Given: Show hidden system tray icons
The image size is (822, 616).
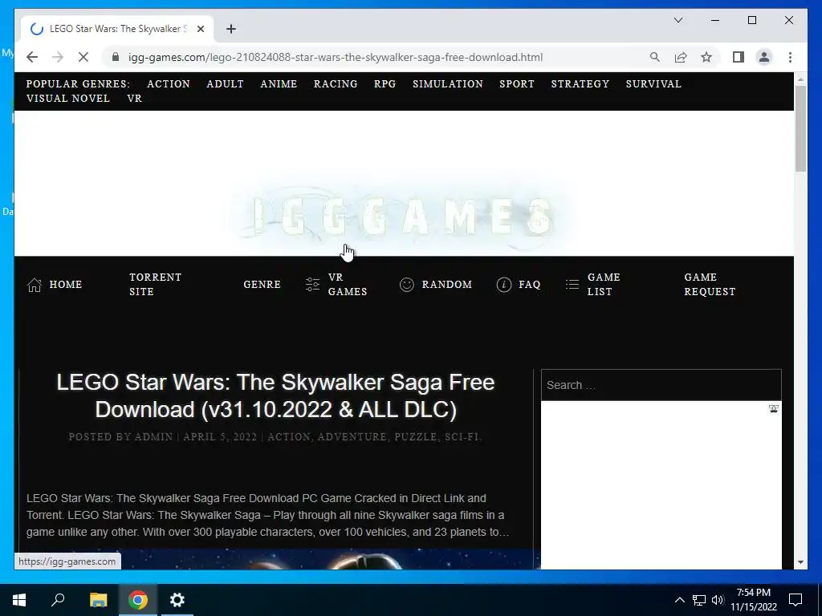Looking at the screenshot, I should (x=679, y=600).
